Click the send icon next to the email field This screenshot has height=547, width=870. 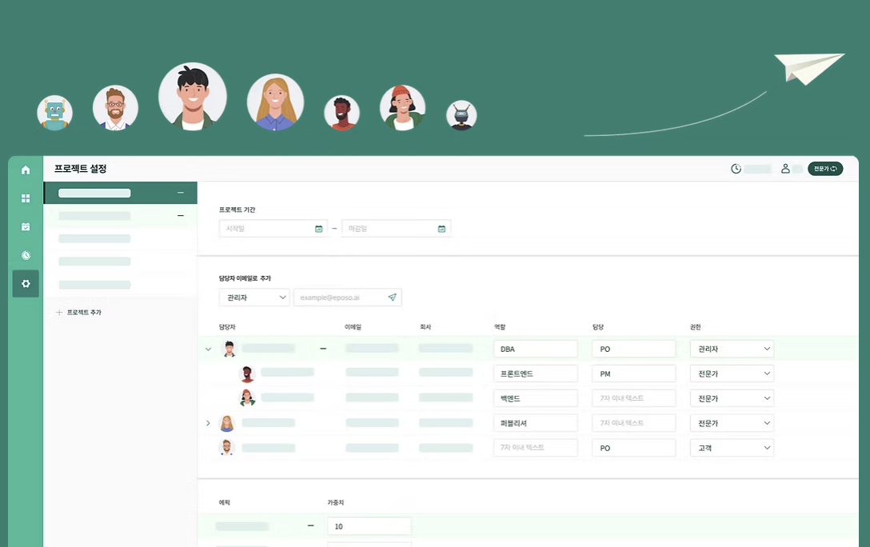coord(392,297)
